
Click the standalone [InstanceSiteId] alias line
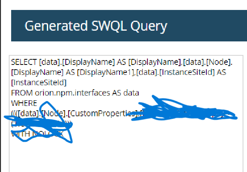point(39,83)
